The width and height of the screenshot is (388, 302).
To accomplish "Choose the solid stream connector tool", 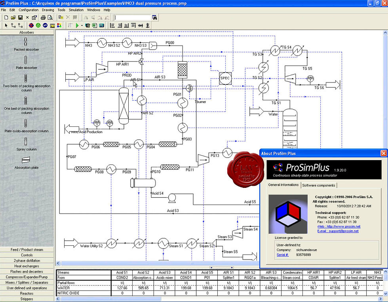I will (x=13, y=25).
